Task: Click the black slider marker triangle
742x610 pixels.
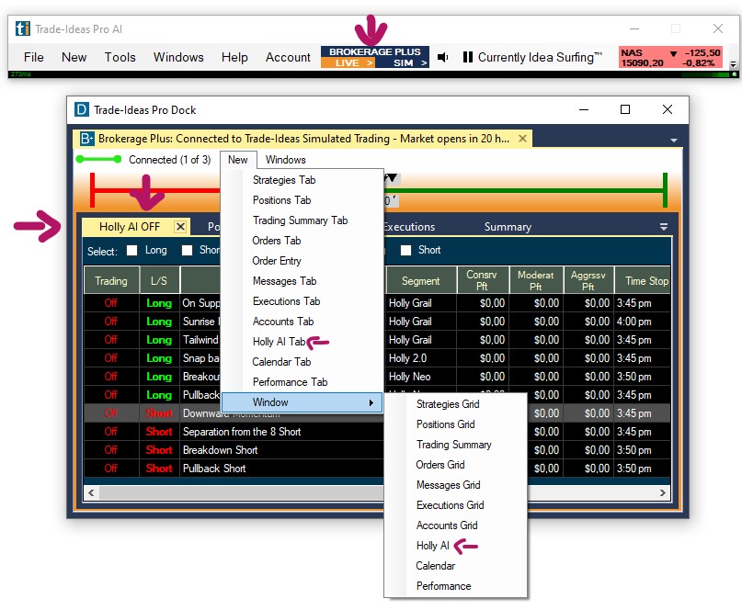Action: pyautogui.click(x=393, y=178)
